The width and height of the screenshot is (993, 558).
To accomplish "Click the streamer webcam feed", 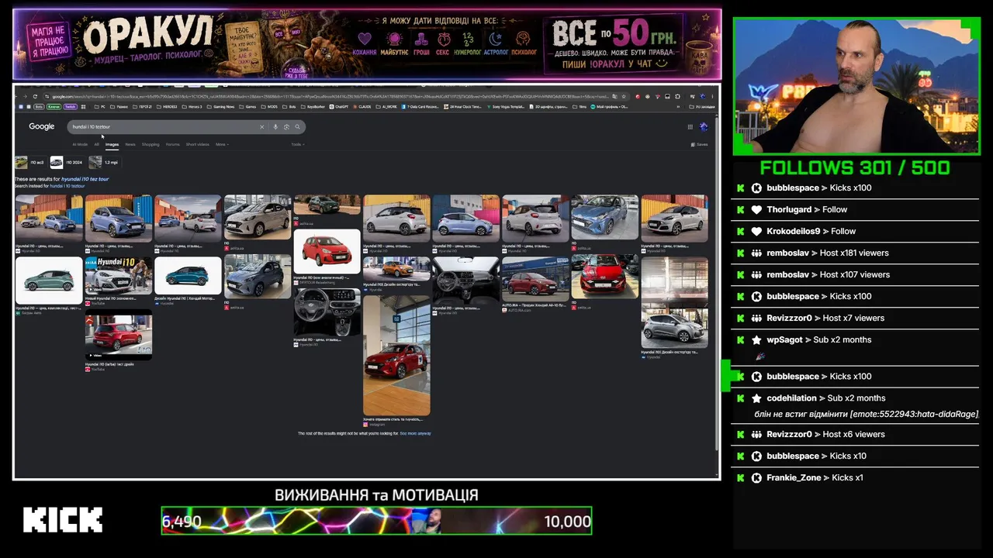I will [856, 86].
